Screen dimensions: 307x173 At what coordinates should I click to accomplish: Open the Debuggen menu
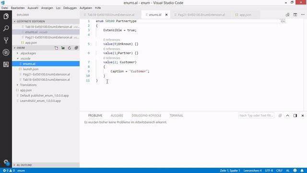click(x=70, y=8)
